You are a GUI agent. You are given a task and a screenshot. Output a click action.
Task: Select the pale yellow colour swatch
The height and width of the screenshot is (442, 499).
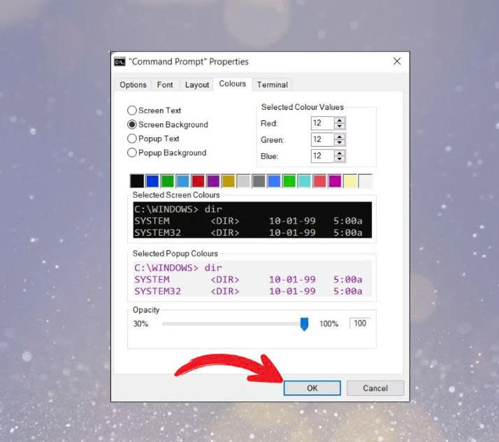(350, 181)
